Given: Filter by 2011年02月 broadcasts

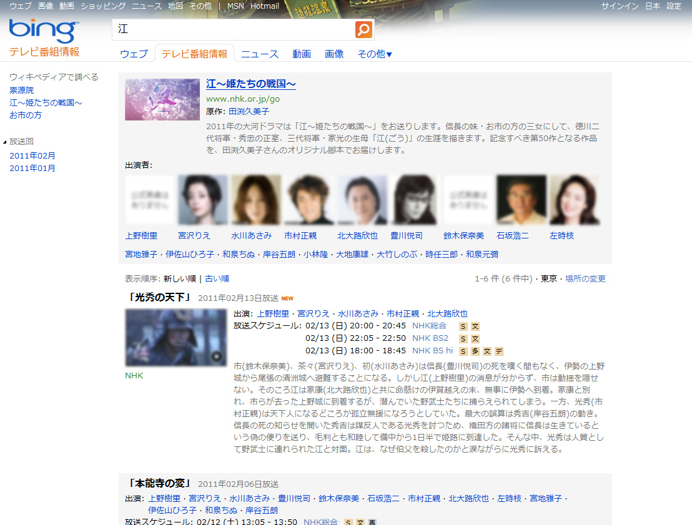Looking at the screenshot, I should (x=32, y=155).
